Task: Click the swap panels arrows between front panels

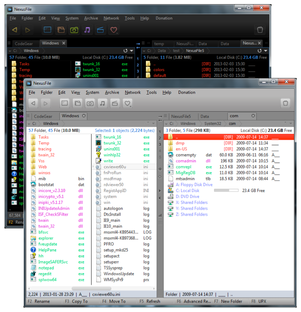Action: [x=160, y=118]
